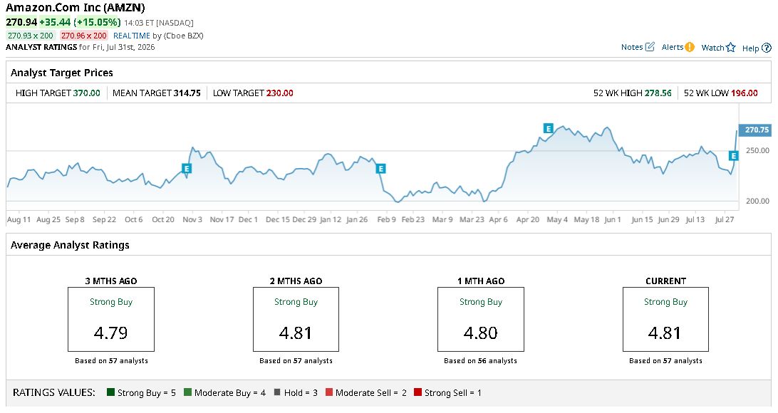Click the Notes link
778x413 pixels.
click(x=632, y=47)
